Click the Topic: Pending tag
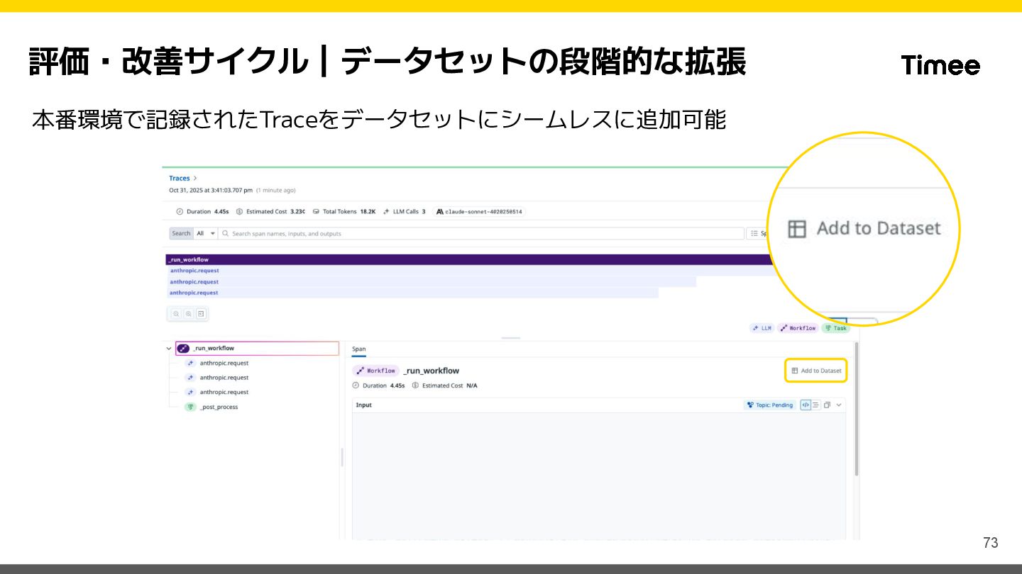 click(769, 405)
